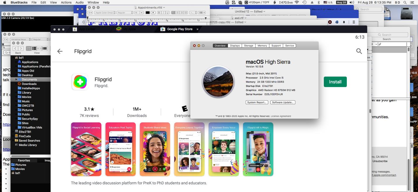418x192 pixels.
Task: Toggle underline in Appointments.rtfd toolbar
Action: point(168,13)
